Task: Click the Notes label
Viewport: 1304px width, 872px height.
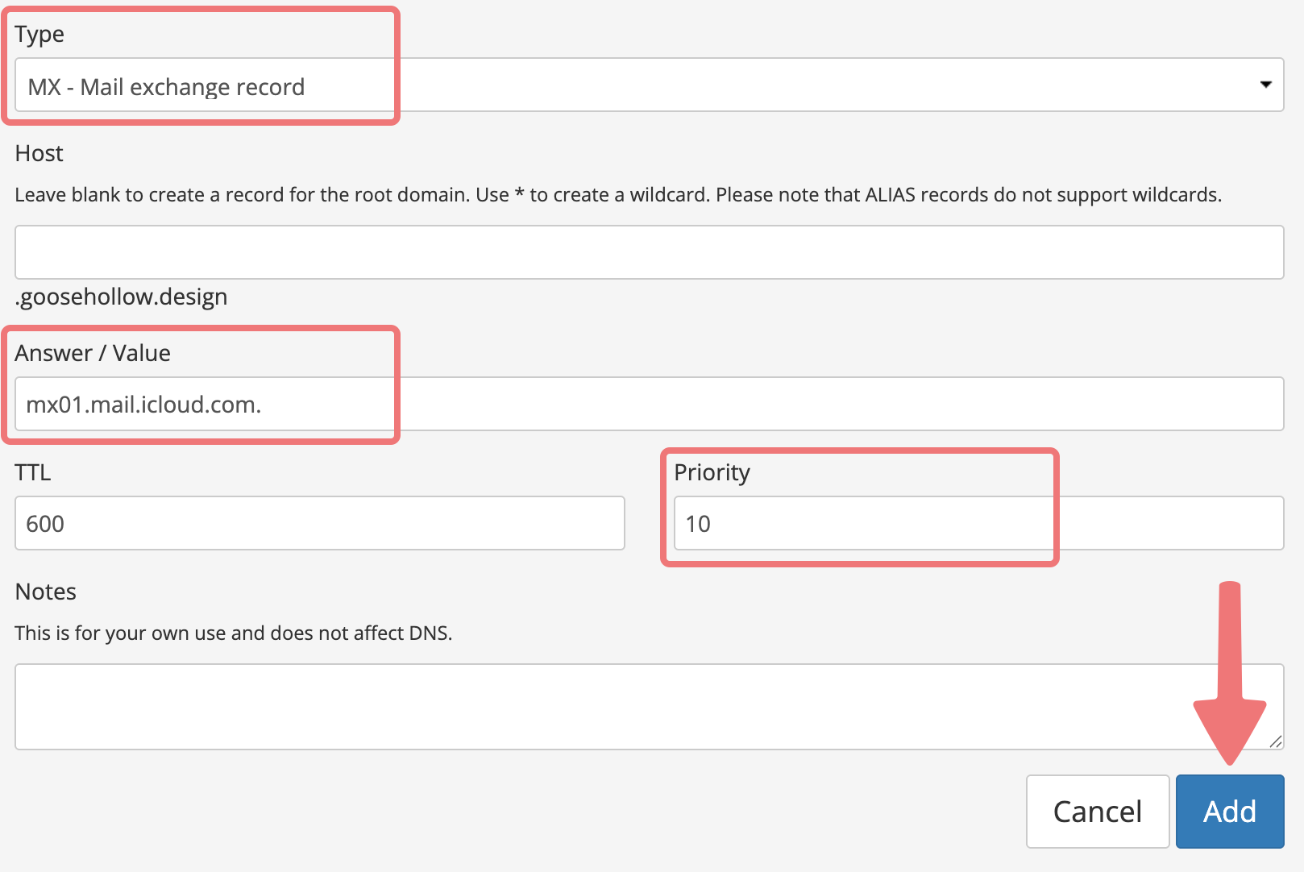Action: click(45, 592)
